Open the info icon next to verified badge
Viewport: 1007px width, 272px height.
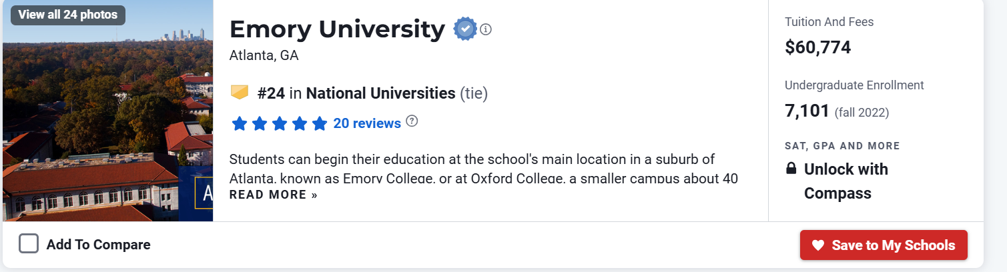[486, 29]
